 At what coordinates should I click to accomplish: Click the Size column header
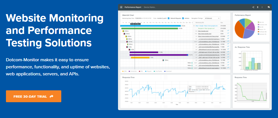[222, 23]
